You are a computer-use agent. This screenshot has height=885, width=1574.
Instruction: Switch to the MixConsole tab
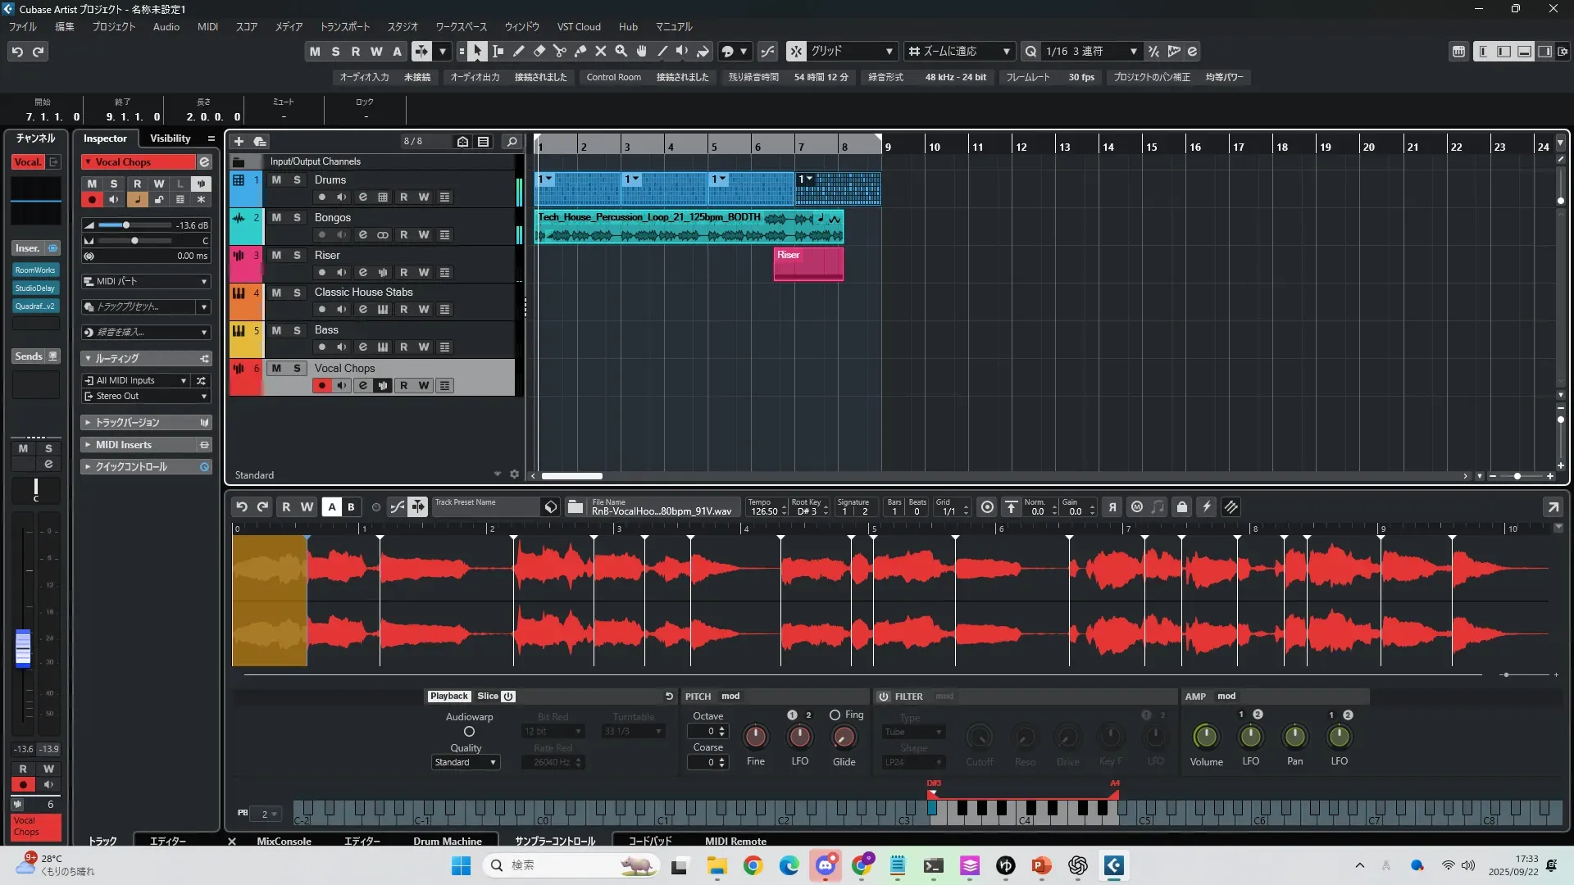coord(284,841)
